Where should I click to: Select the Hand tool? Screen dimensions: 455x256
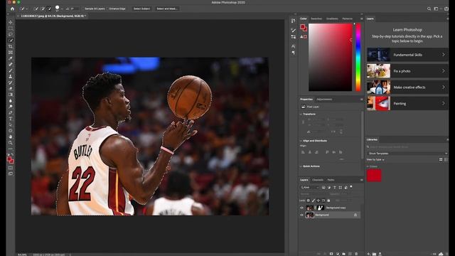pyautogui.click(x=11, y=137)
